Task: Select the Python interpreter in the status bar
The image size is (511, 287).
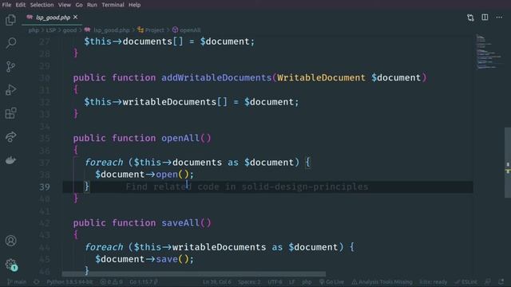Action: coord(69,281)
